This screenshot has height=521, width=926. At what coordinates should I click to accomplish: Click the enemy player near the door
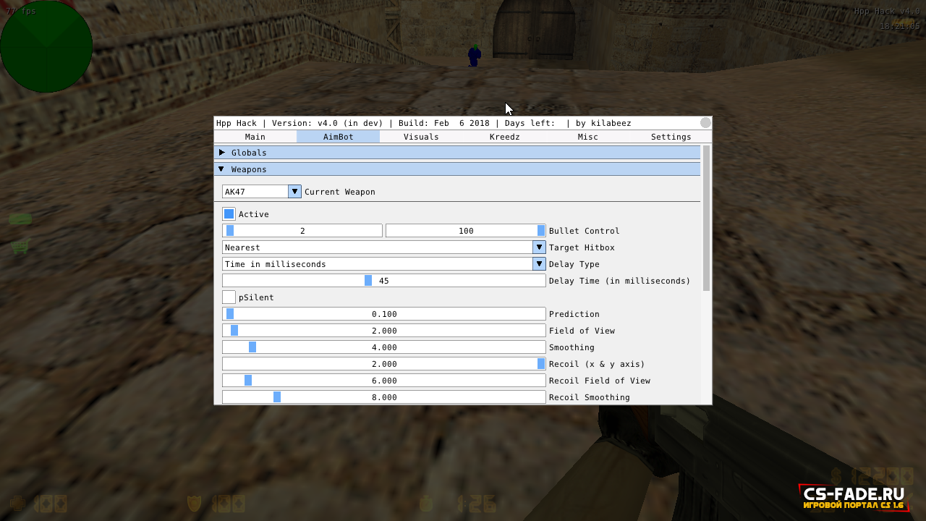474,56
